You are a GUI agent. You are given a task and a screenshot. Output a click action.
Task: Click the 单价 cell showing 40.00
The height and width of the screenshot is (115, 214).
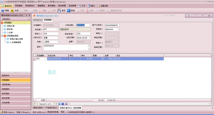[x=86, y=59]
